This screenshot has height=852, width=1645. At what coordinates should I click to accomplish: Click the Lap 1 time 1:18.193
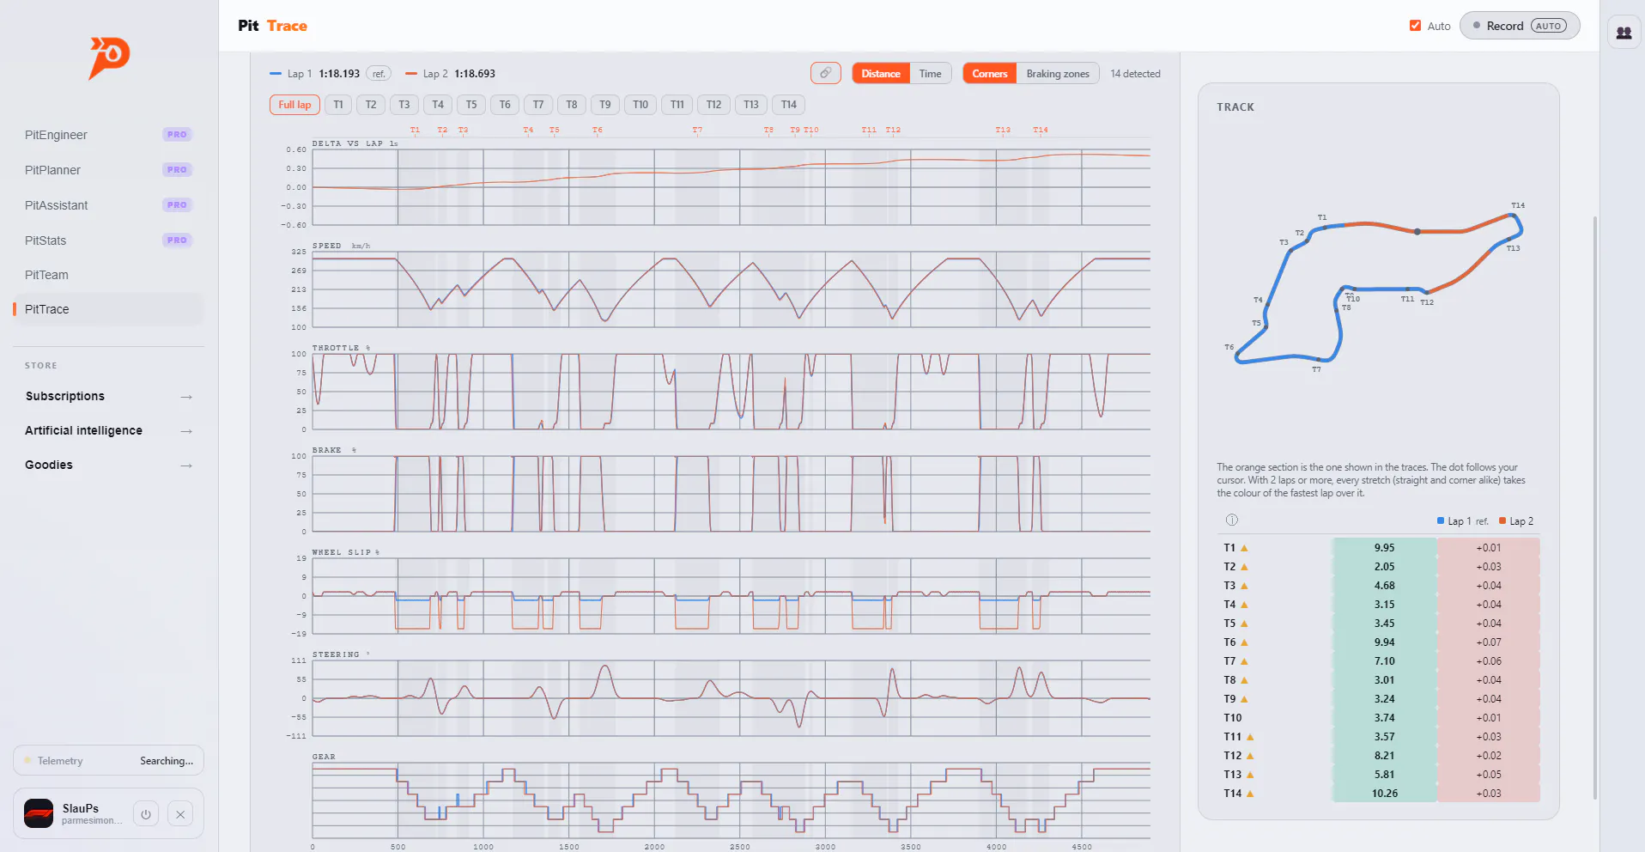(339, 74)
